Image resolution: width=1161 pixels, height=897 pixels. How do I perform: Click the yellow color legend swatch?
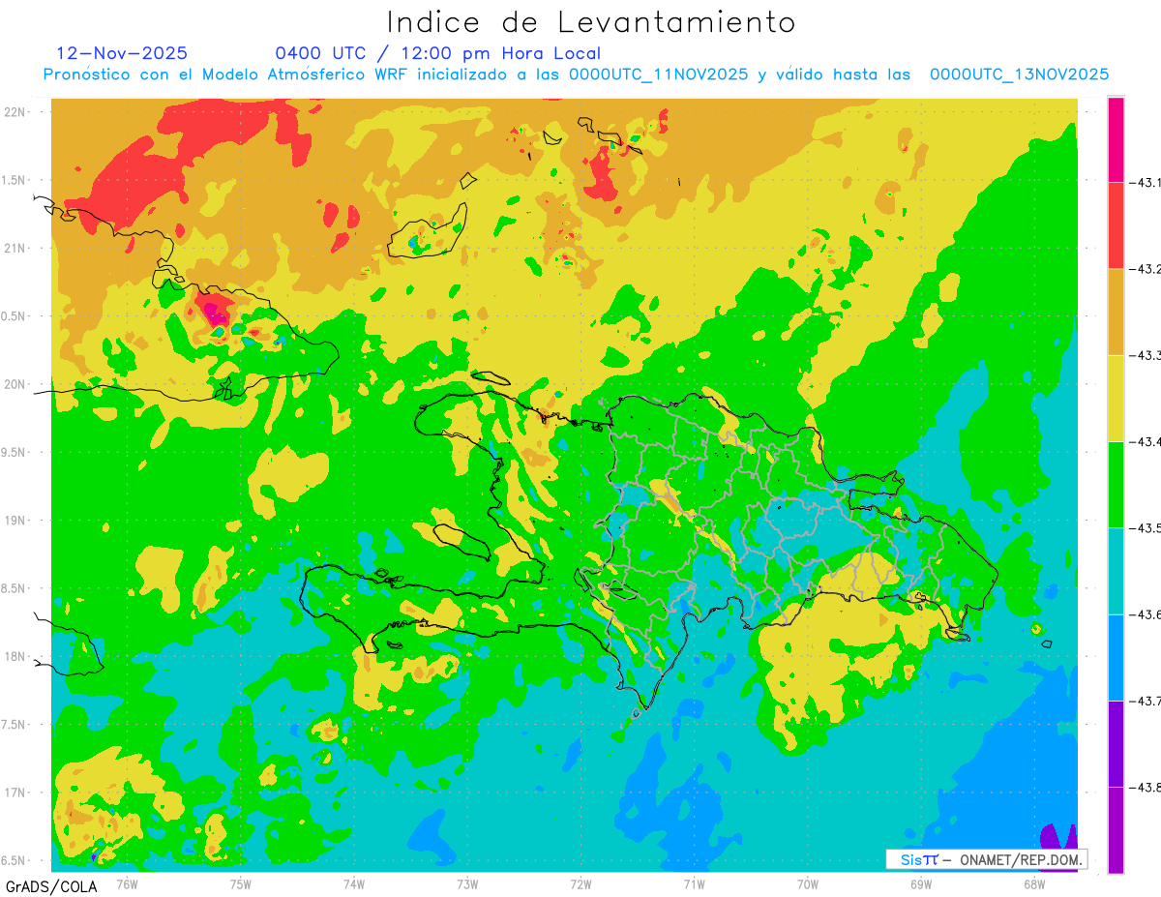[x=1116, y=398]
